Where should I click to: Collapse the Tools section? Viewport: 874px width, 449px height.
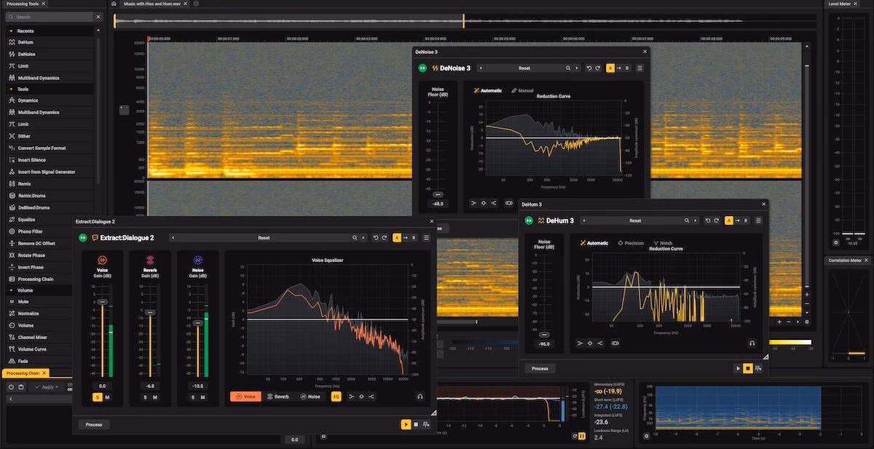[11, 89]
